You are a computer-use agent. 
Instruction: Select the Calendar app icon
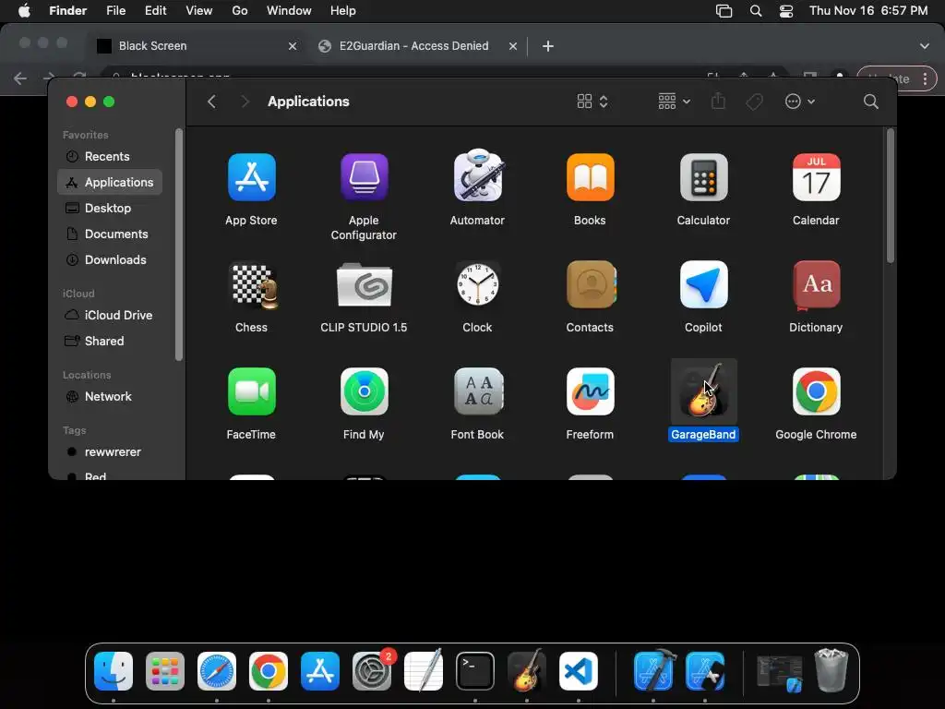click(x=816, y=177)
